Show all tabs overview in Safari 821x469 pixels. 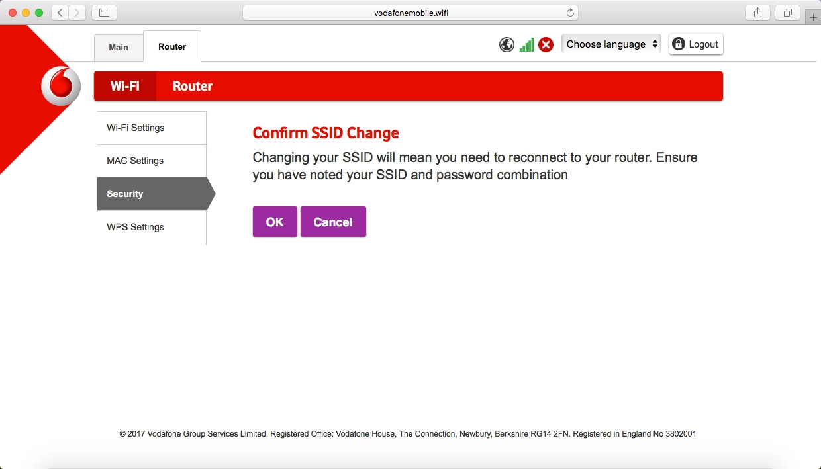coord(788,13)
